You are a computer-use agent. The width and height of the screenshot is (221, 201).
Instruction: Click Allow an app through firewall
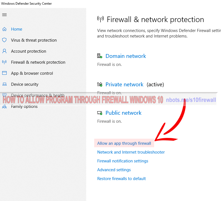[x=124, y=143]
